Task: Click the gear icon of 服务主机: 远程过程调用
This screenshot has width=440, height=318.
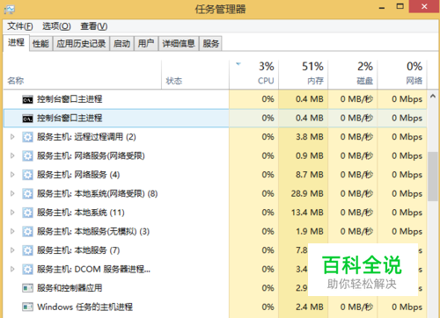Action: [27, 137]
